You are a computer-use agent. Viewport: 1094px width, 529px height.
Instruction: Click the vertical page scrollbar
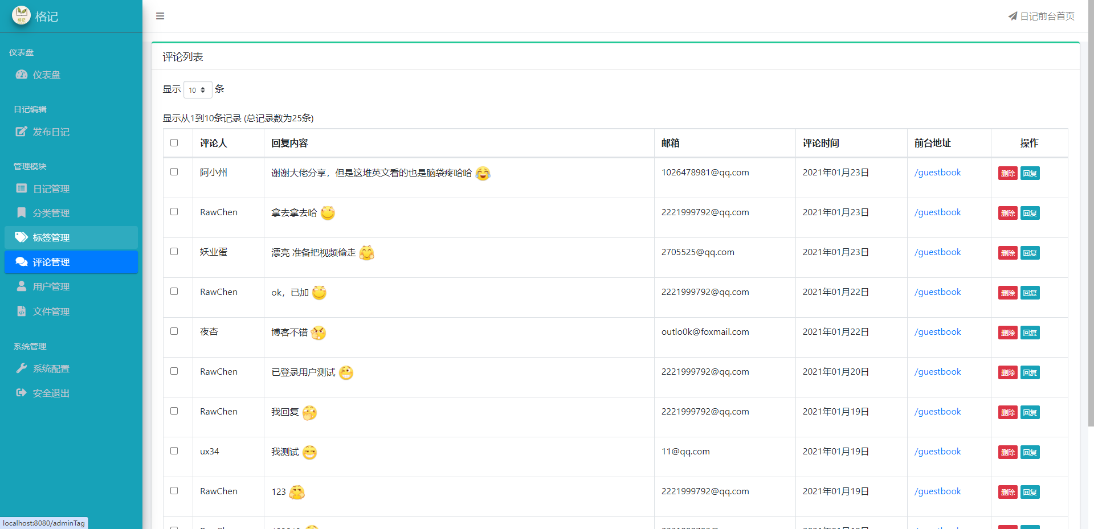point(1091,228)
